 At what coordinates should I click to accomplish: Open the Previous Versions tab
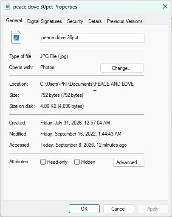coord(124,21)
